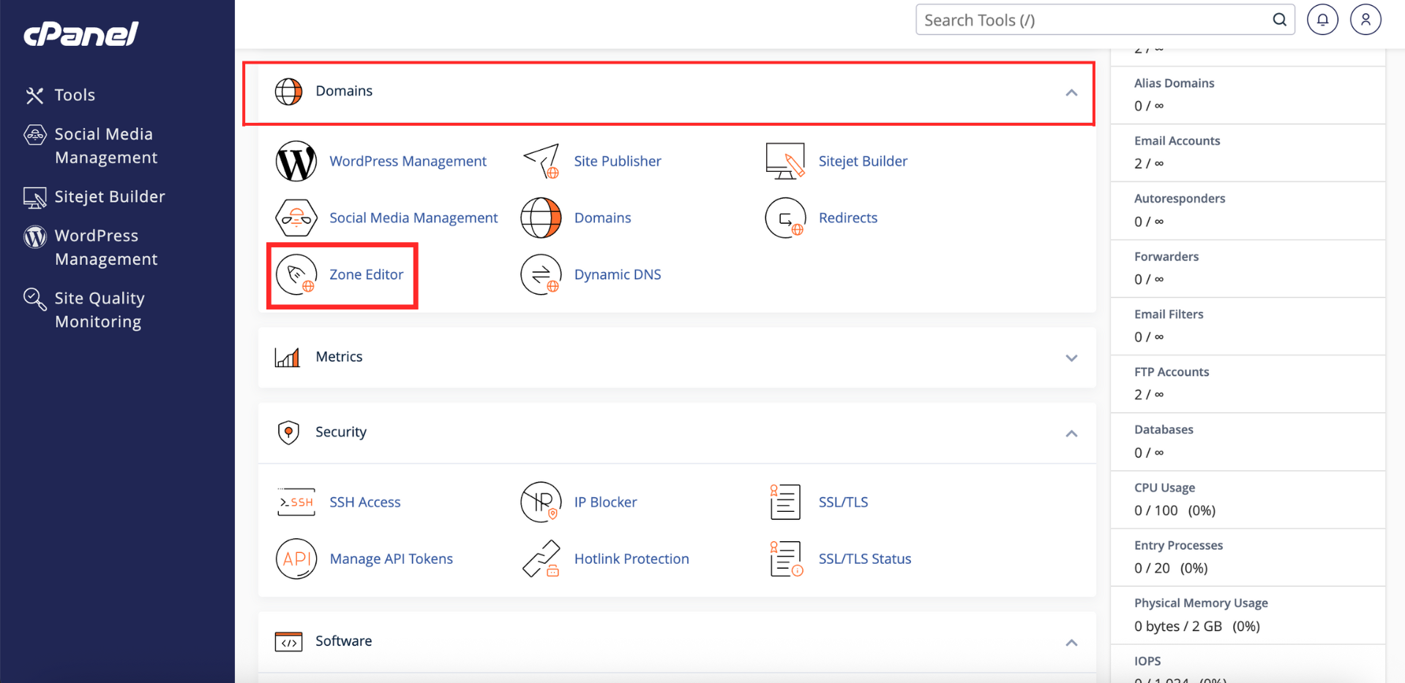The width and height of the screenshot is (1405, 683).
Task: Open Site Quality Monitoring in the sidebar
Action: pos(100,310)
